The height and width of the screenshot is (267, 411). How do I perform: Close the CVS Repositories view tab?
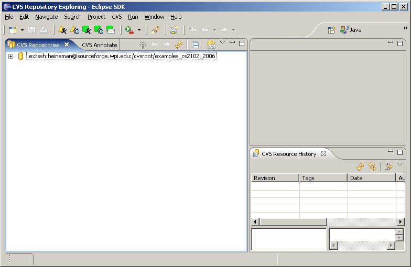click(x=67, y=45)
